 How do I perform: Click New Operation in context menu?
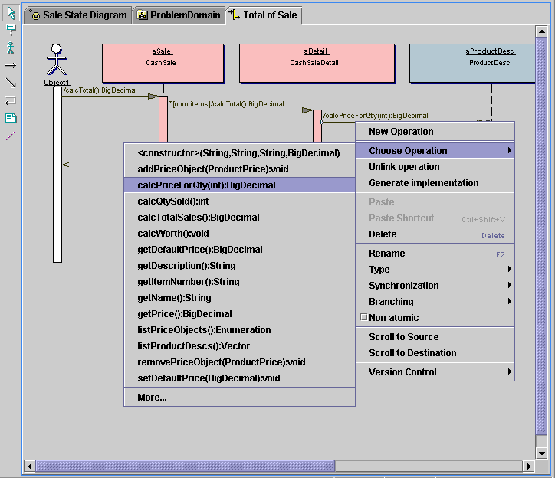tap(401, 132)
